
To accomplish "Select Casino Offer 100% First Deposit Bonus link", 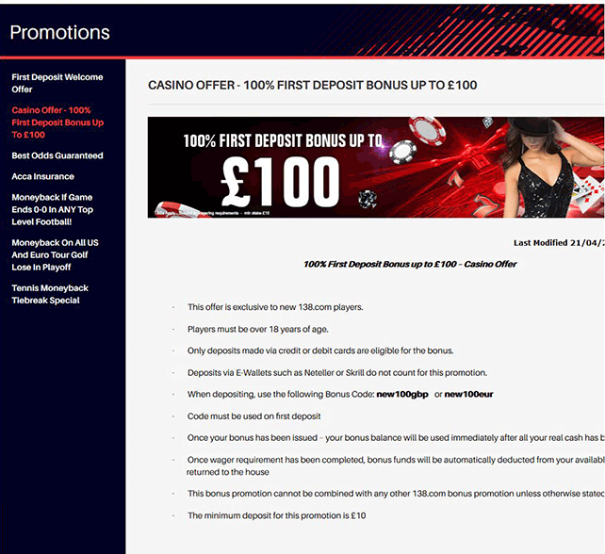I will [57, 122].
